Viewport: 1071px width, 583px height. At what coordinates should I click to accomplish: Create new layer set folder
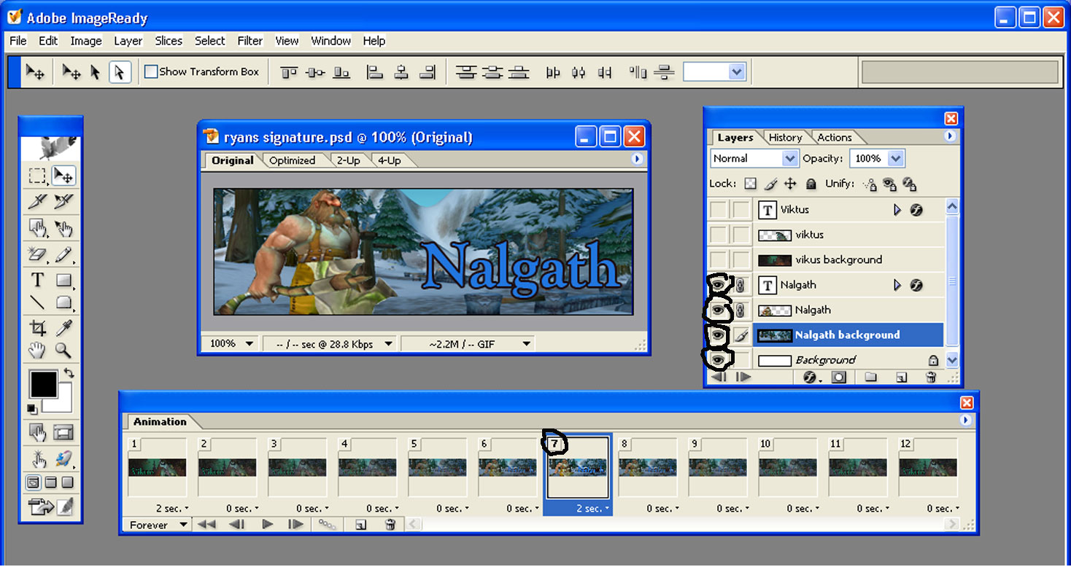click(x=870, y=377)
